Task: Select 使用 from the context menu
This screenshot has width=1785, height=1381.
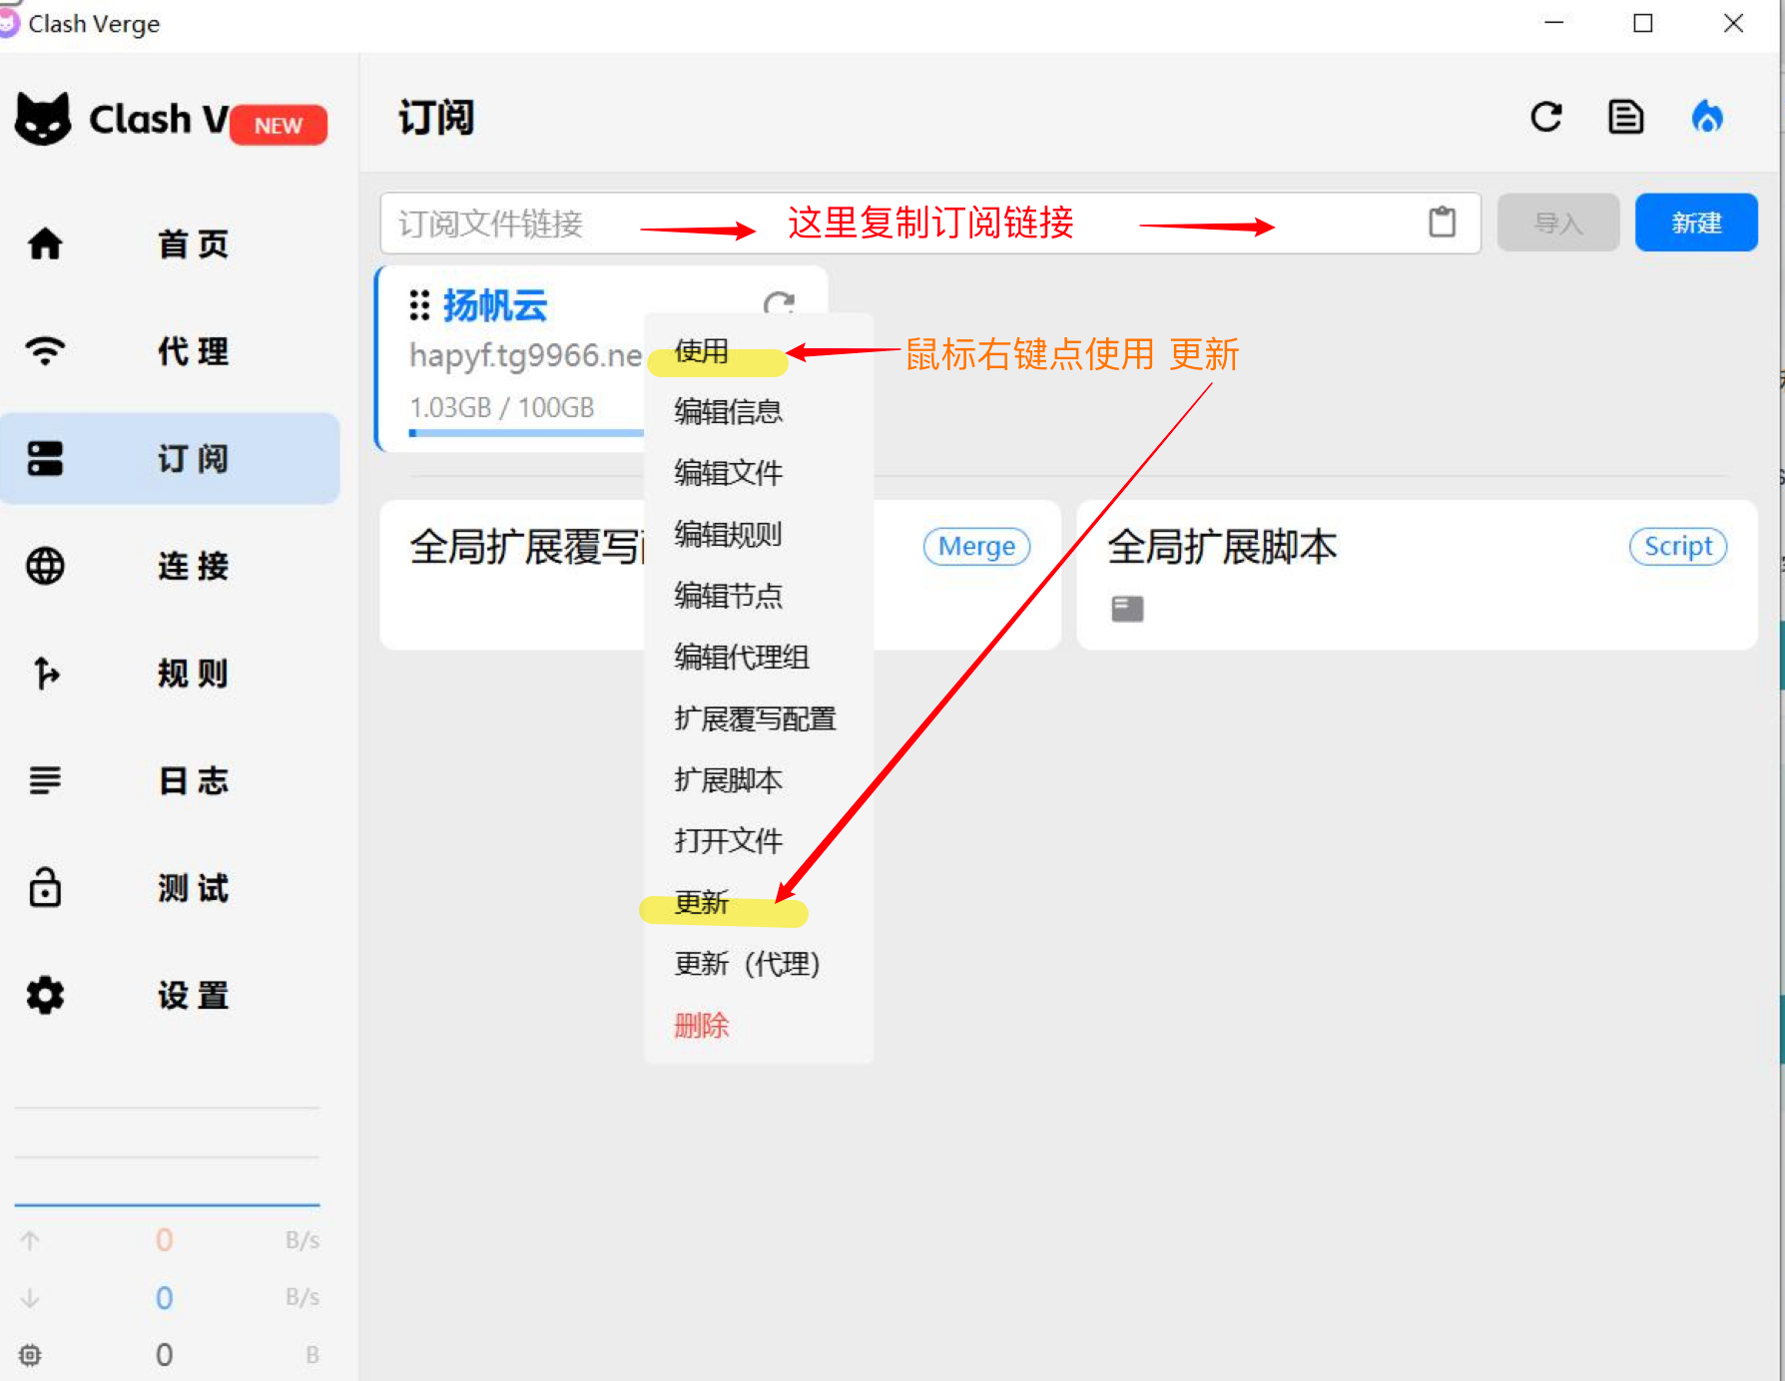Action: (697, 351)
